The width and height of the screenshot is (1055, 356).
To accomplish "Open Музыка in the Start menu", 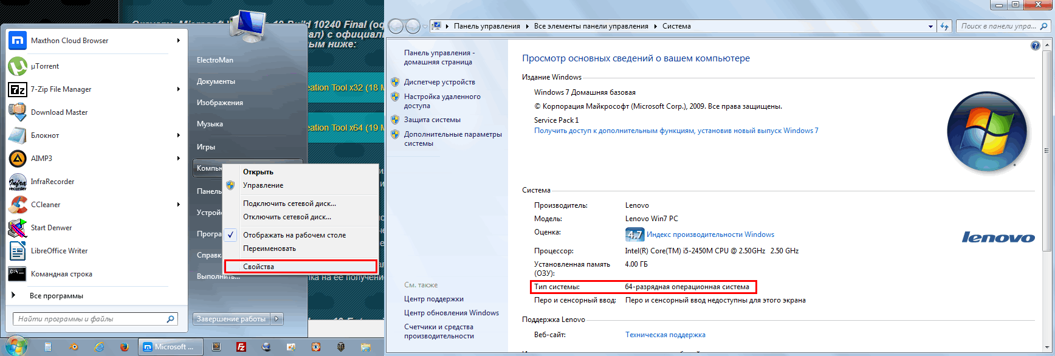I will [x=210, y=124].
